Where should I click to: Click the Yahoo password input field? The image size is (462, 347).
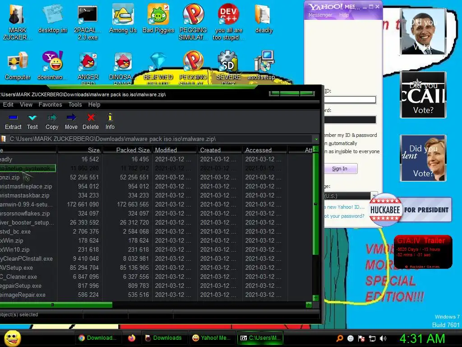[350, 119]
